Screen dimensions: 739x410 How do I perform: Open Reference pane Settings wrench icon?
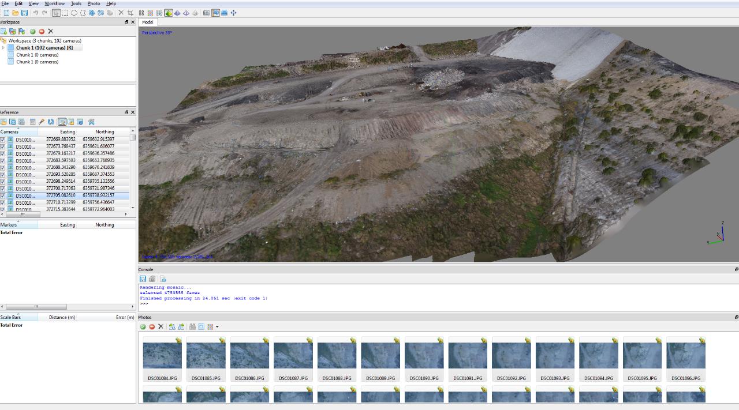(91, 122)
